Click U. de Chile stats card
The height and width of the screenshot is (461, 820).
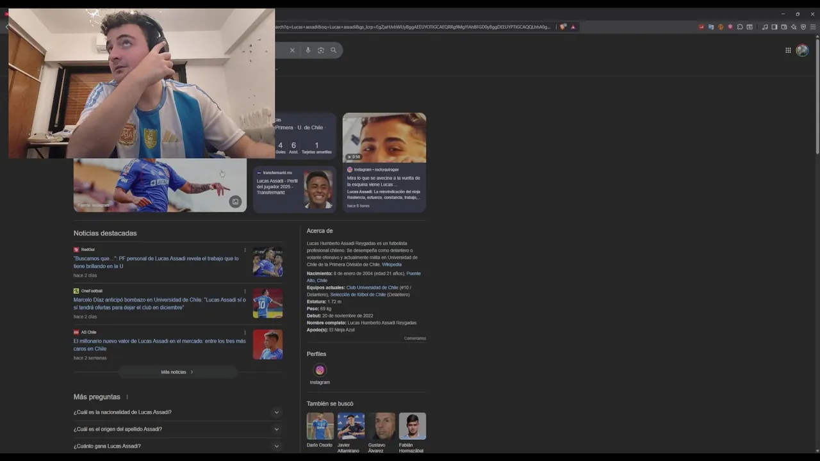tap(306, 136)
